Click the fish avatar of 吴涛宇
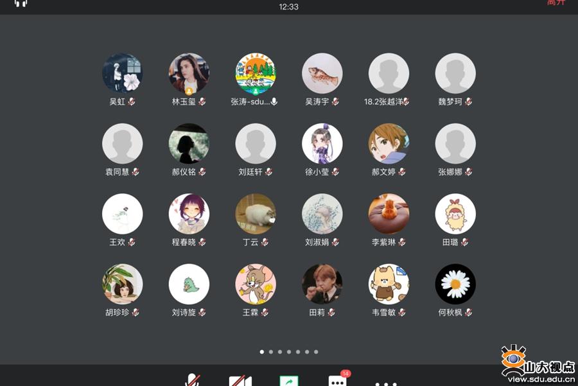Image resolution: width=578 pixels, height=386 pixels. [322, 73]
